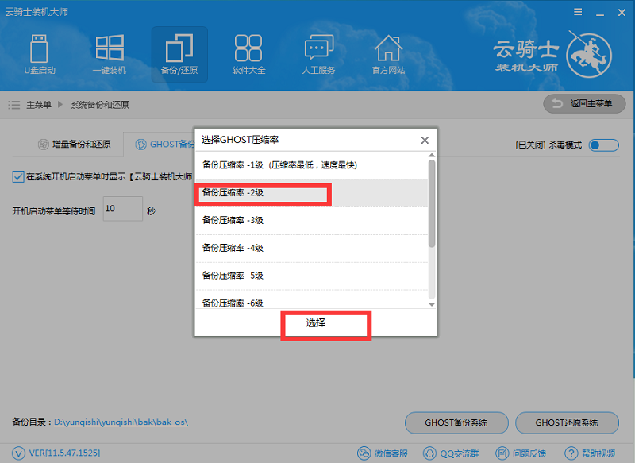The width and height of the screenshot is (635, 463).
Task: Open 微信客服 WeChat support
Action: click(x=383, y=453)
